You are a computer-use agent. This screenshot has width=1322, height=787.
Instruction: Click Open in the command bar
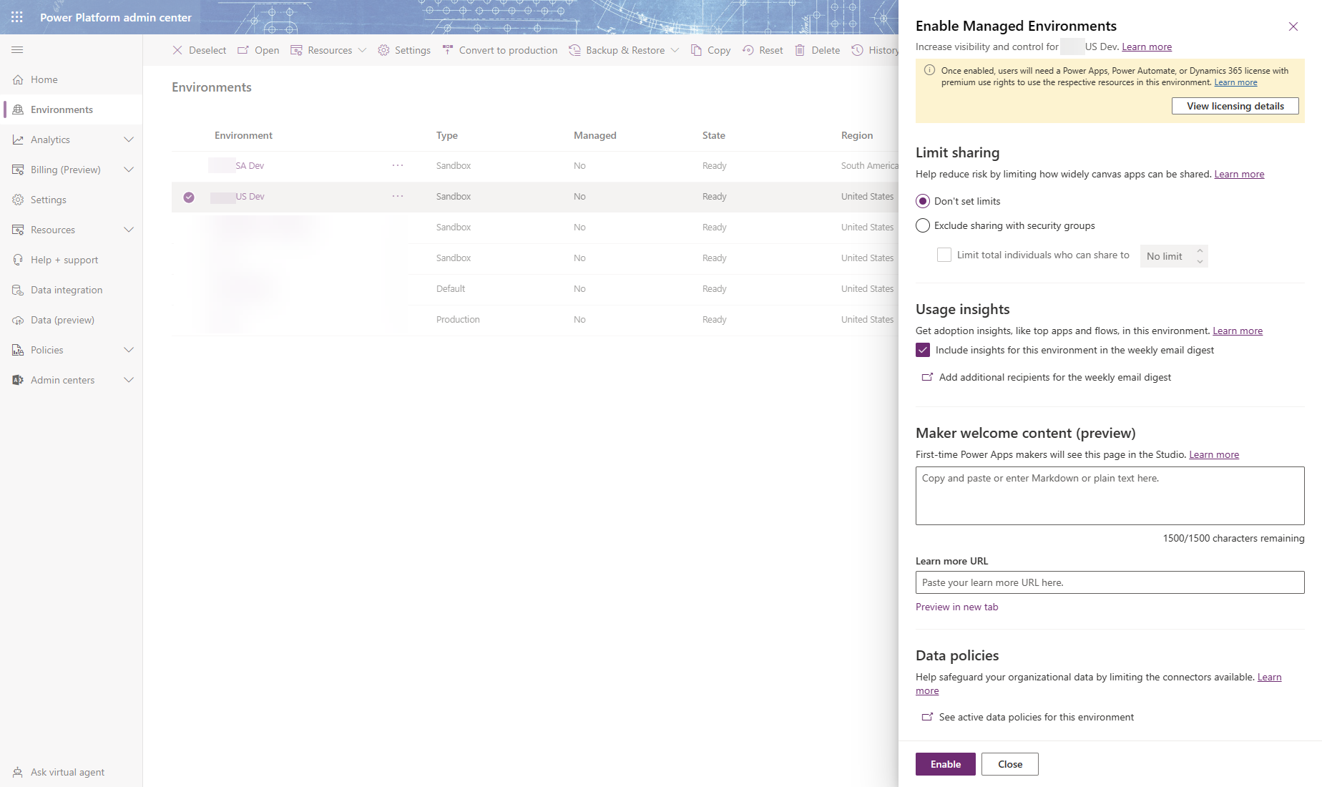point(258,50)
